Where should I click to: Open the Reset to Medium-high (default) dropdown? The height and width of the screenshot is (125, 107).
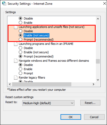[48, 103]
